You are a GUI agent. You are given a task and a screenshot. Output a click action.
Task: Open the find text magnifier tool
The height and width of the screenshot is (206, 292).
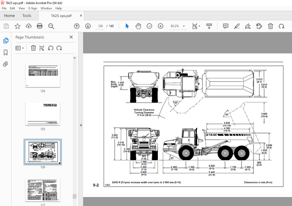coord(51,26)
